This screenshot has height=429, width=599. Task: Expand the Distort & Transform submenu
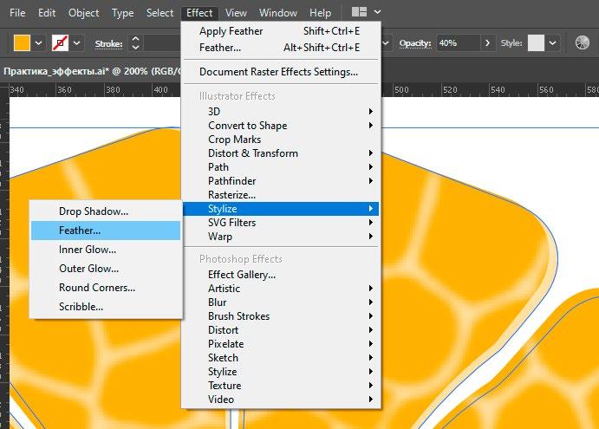click(280, 153)
